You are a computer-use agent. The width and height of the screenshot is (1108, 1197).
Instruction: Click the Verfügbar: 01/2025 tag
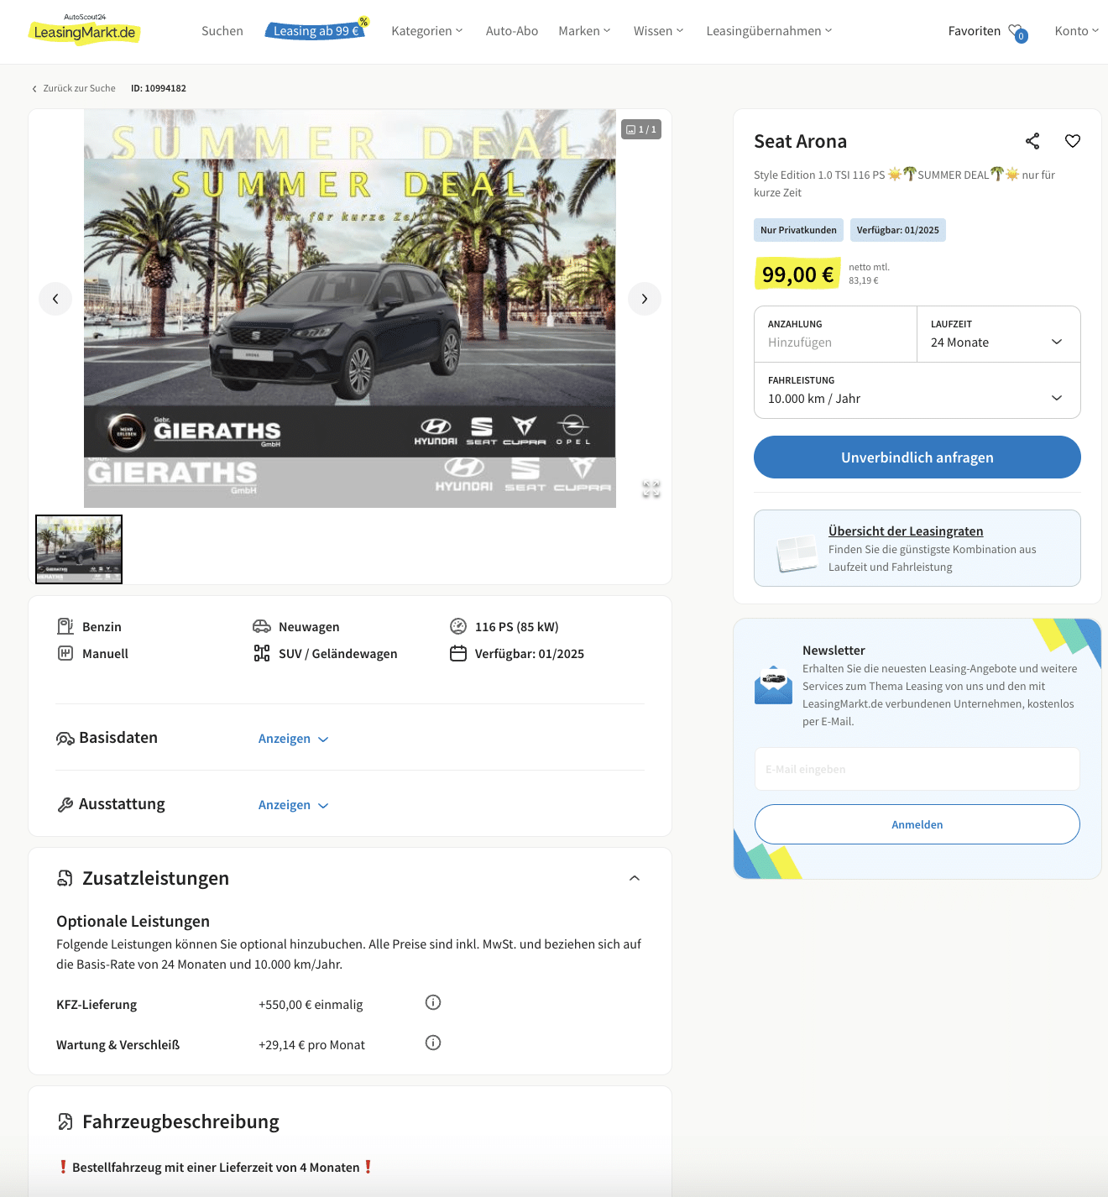(898, 230)
